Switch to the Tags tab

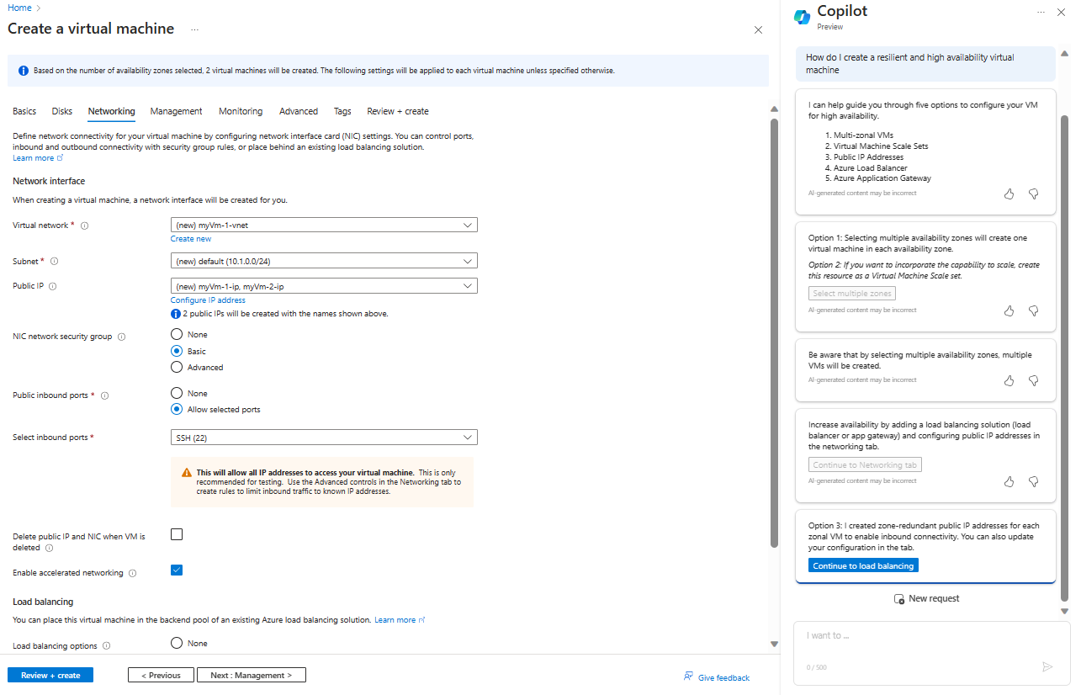(342, 111)
